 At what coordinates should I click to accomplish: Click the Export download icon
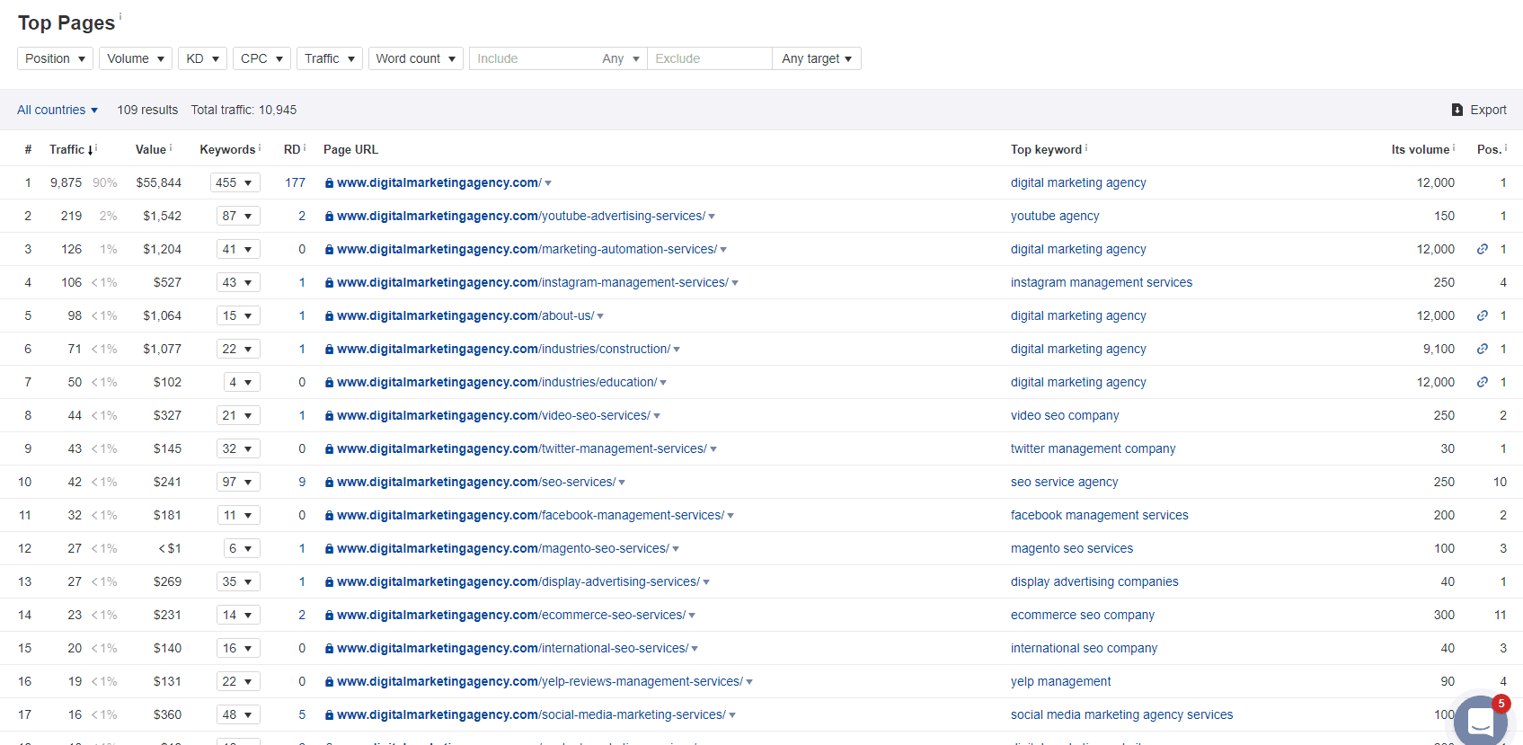(1457, 110)
